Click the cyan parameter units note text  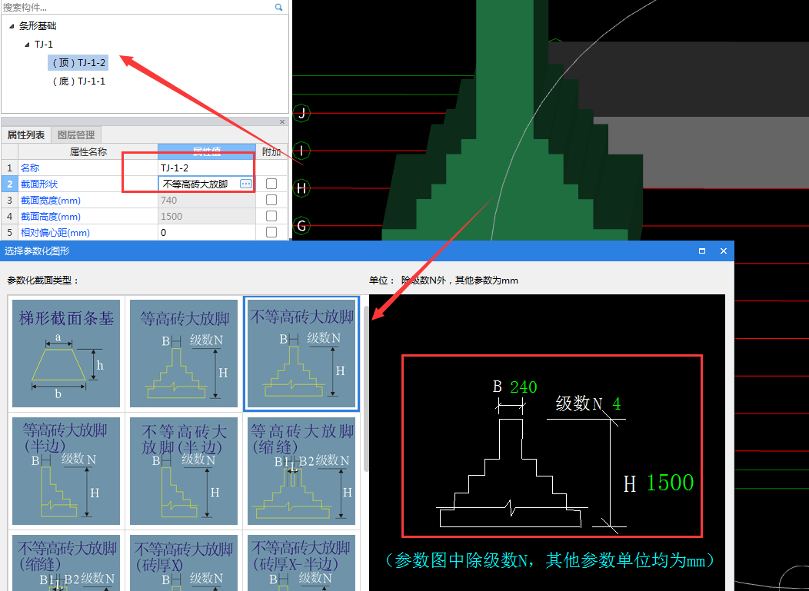550,560
